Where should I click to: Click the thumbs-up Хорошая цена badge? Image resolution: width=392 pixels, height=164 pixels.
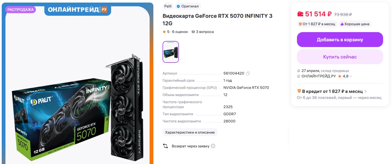(355, 24)
